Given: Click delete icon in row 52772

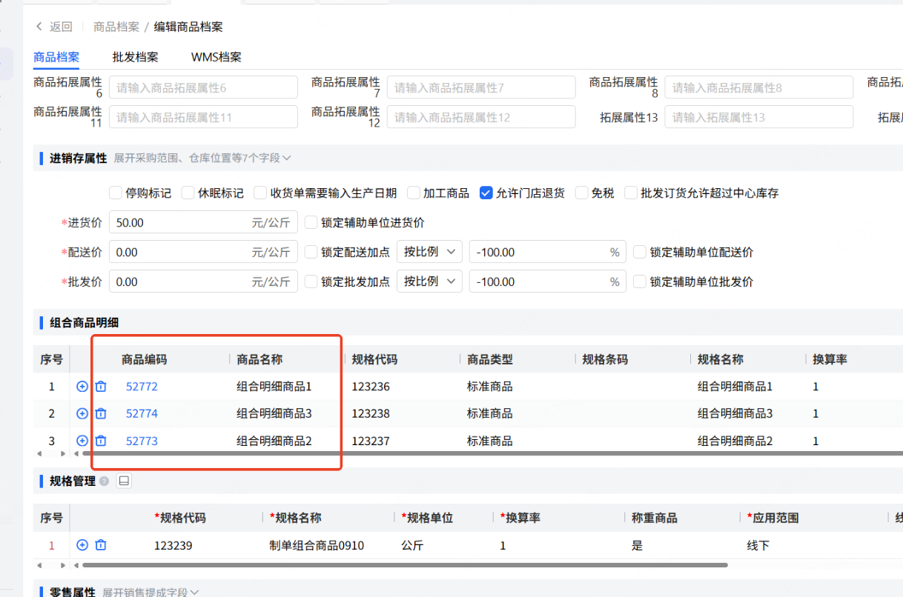Looking at the screenshot, I should coord(102,387).
